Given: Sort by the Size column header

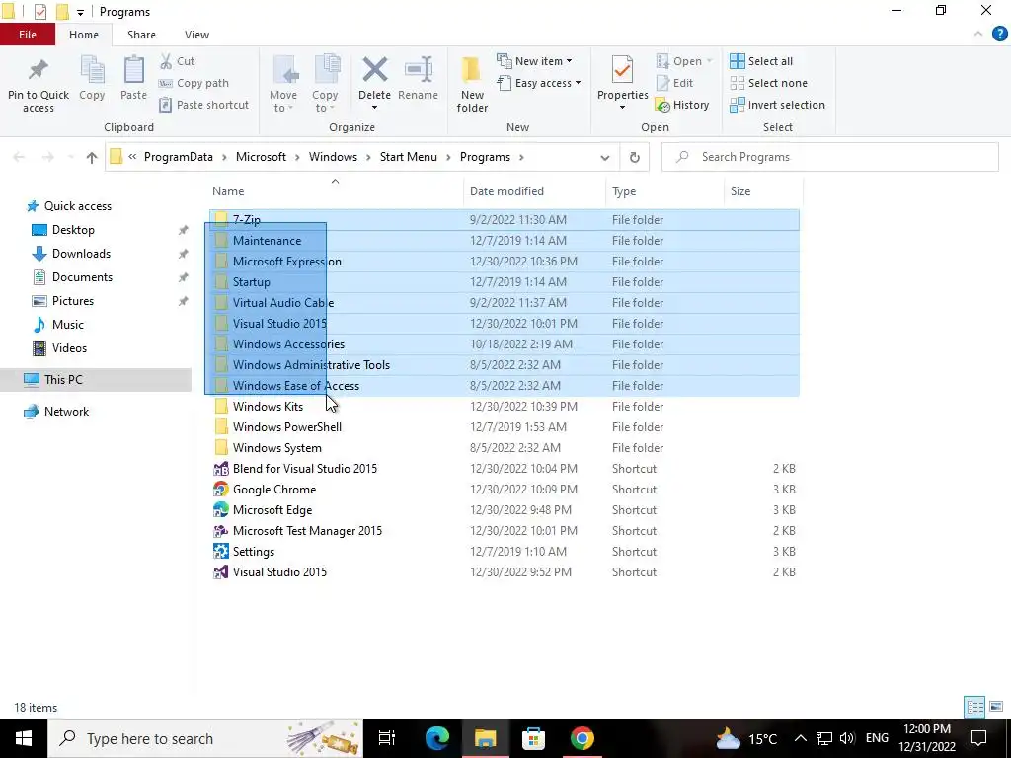Looking at the screenshot, I should click(764, 191).
